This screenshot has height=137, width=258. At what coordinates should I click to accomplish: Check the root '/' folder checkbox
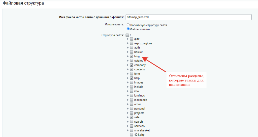(127, 35)
